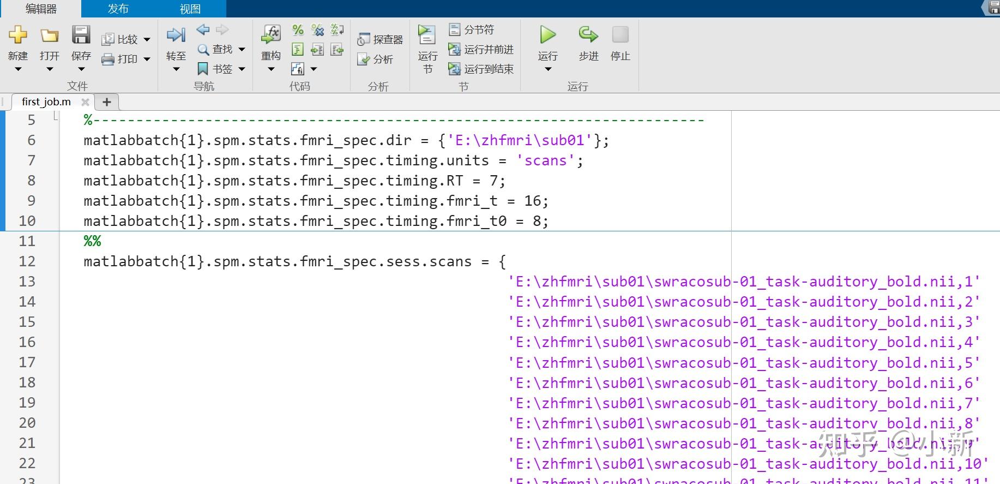Viewport: 1000px width, 484px height.
Task: Click 运行到结束 run to end
Action: coord(481,69)
